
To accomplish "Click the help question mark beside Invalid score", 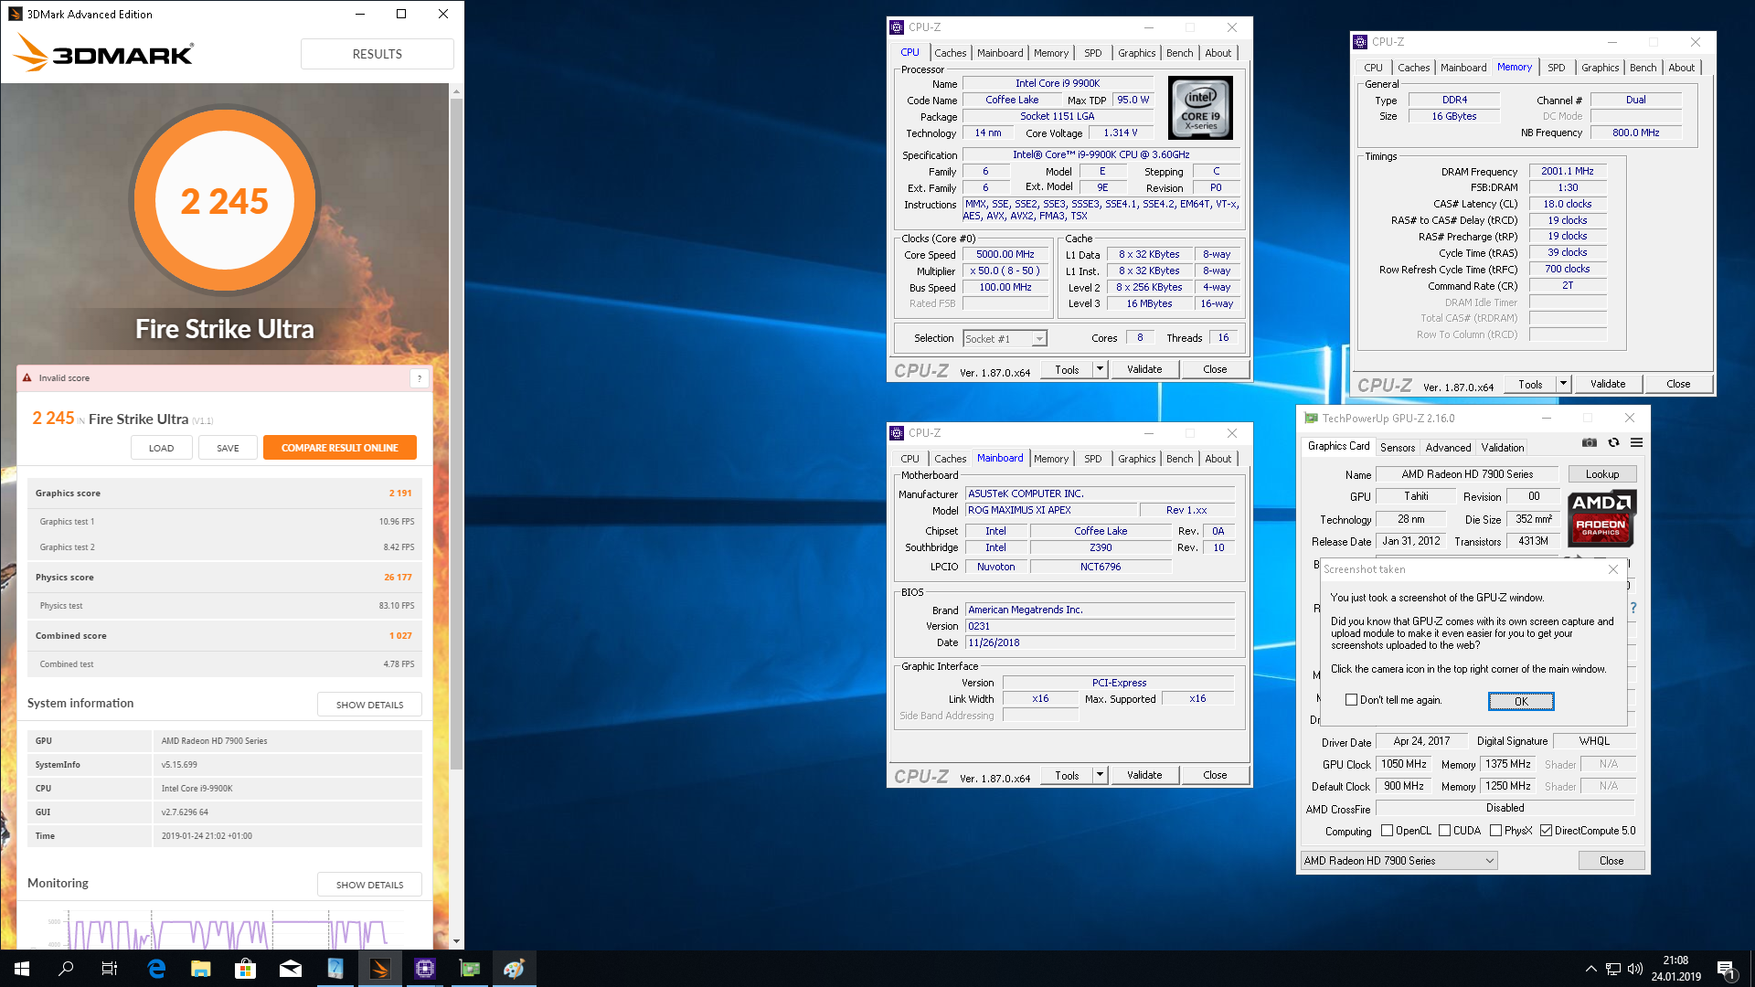I will tap(420, 378).
